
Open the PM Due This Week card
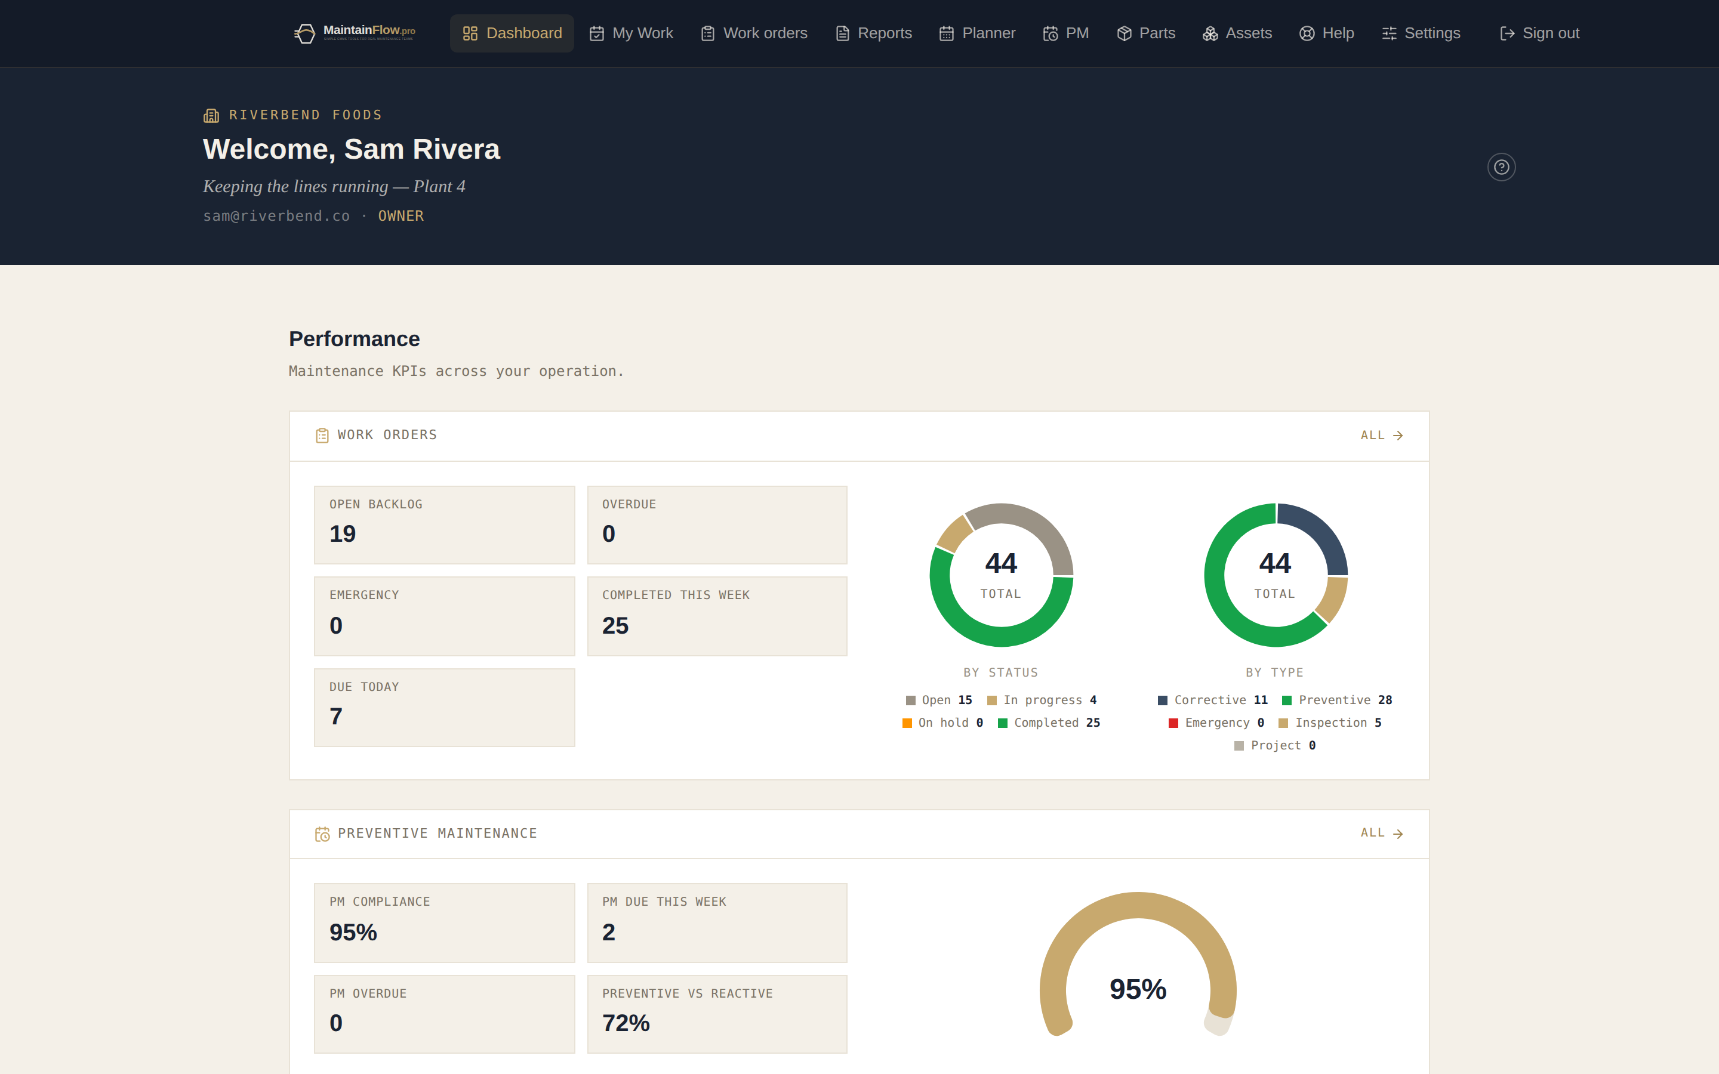717,922
